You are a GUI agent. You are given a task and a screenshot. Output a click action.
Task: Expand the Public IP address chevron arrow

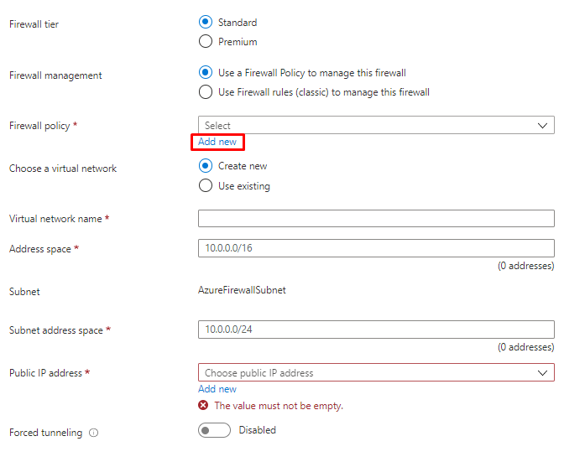pos(542,373)
